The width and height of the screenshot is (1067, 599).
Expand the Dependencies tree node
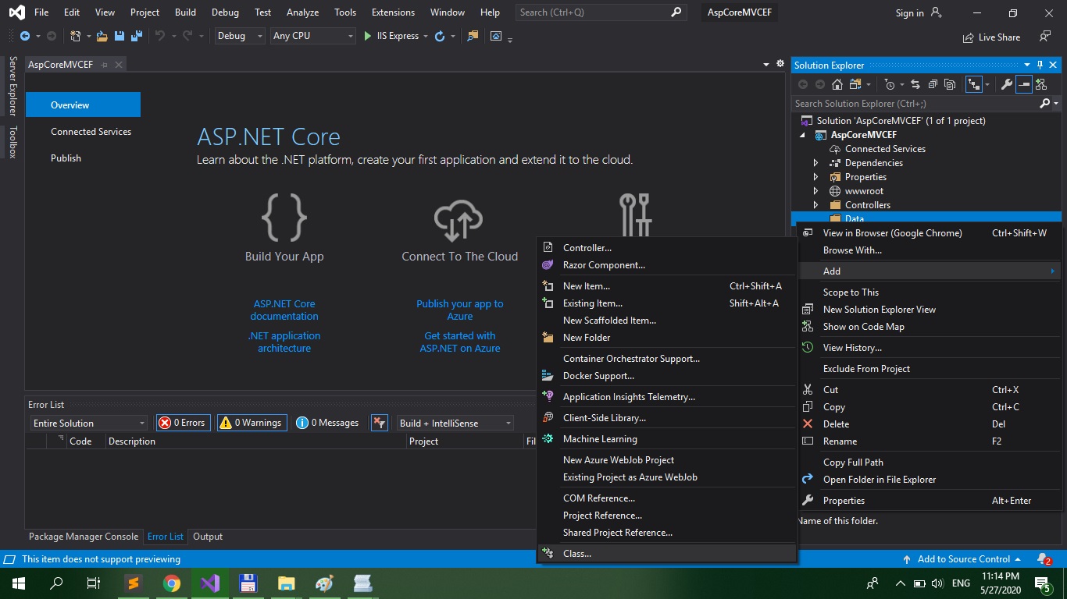click(x=816, y=163)
